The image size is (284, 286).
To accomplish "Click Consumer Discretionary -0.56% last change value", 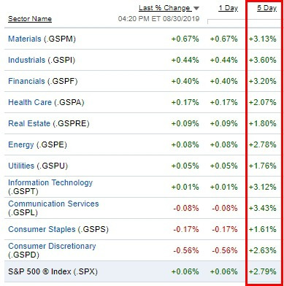I will [186, 250].
